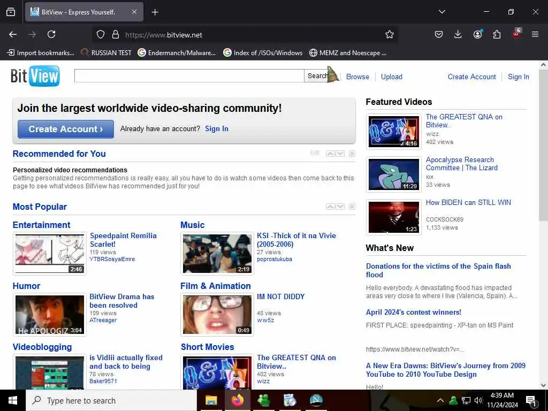548x411 pixels.
Task: Open BitView Drama has been resolved title
Action: [121, 301]
